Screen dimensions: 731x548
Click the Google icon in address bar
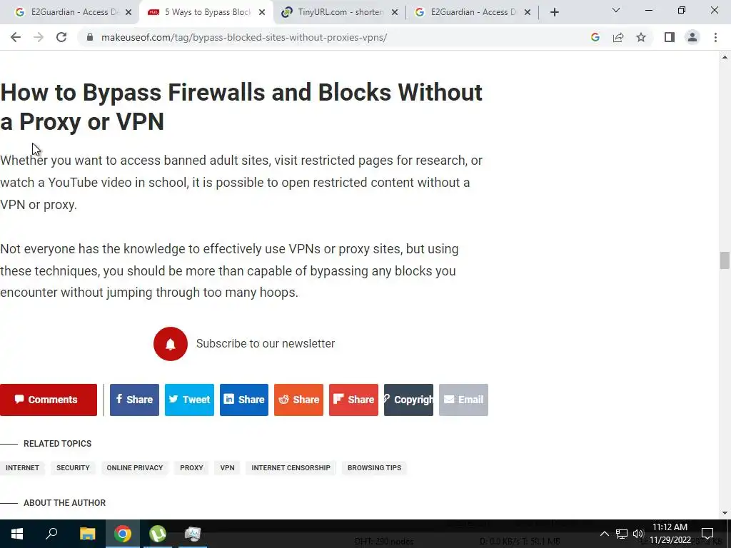[x=595, y=37]
